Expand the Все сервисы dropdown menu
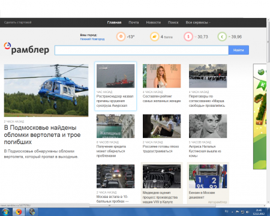Viewport: 270px width, 216px height. 198,22
